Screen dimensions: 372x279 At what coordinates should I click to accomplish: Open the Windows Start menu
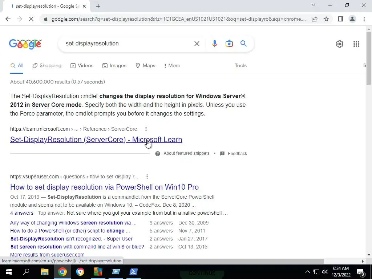pyautogui.click(x=9, y=272)
